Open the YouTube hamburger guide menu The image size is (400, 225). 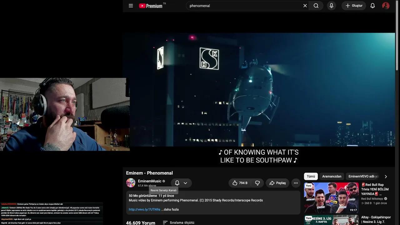pyautogui.click(x=131, y=6)
